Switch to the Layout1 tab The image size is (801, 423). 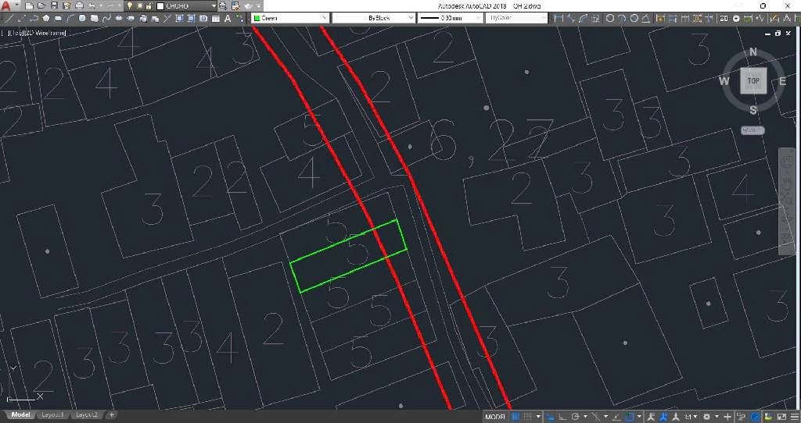(53, 414)
